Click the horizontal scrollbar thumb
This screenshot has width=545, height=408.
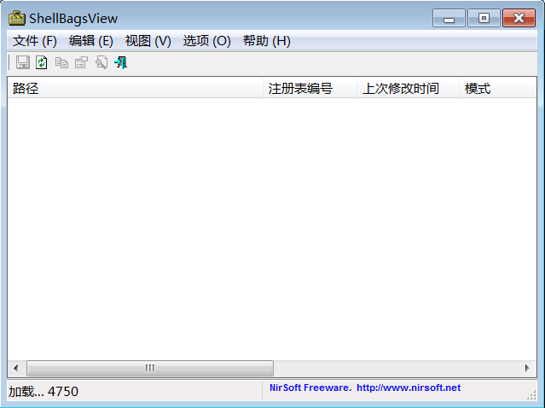click(x=150, y=368)
